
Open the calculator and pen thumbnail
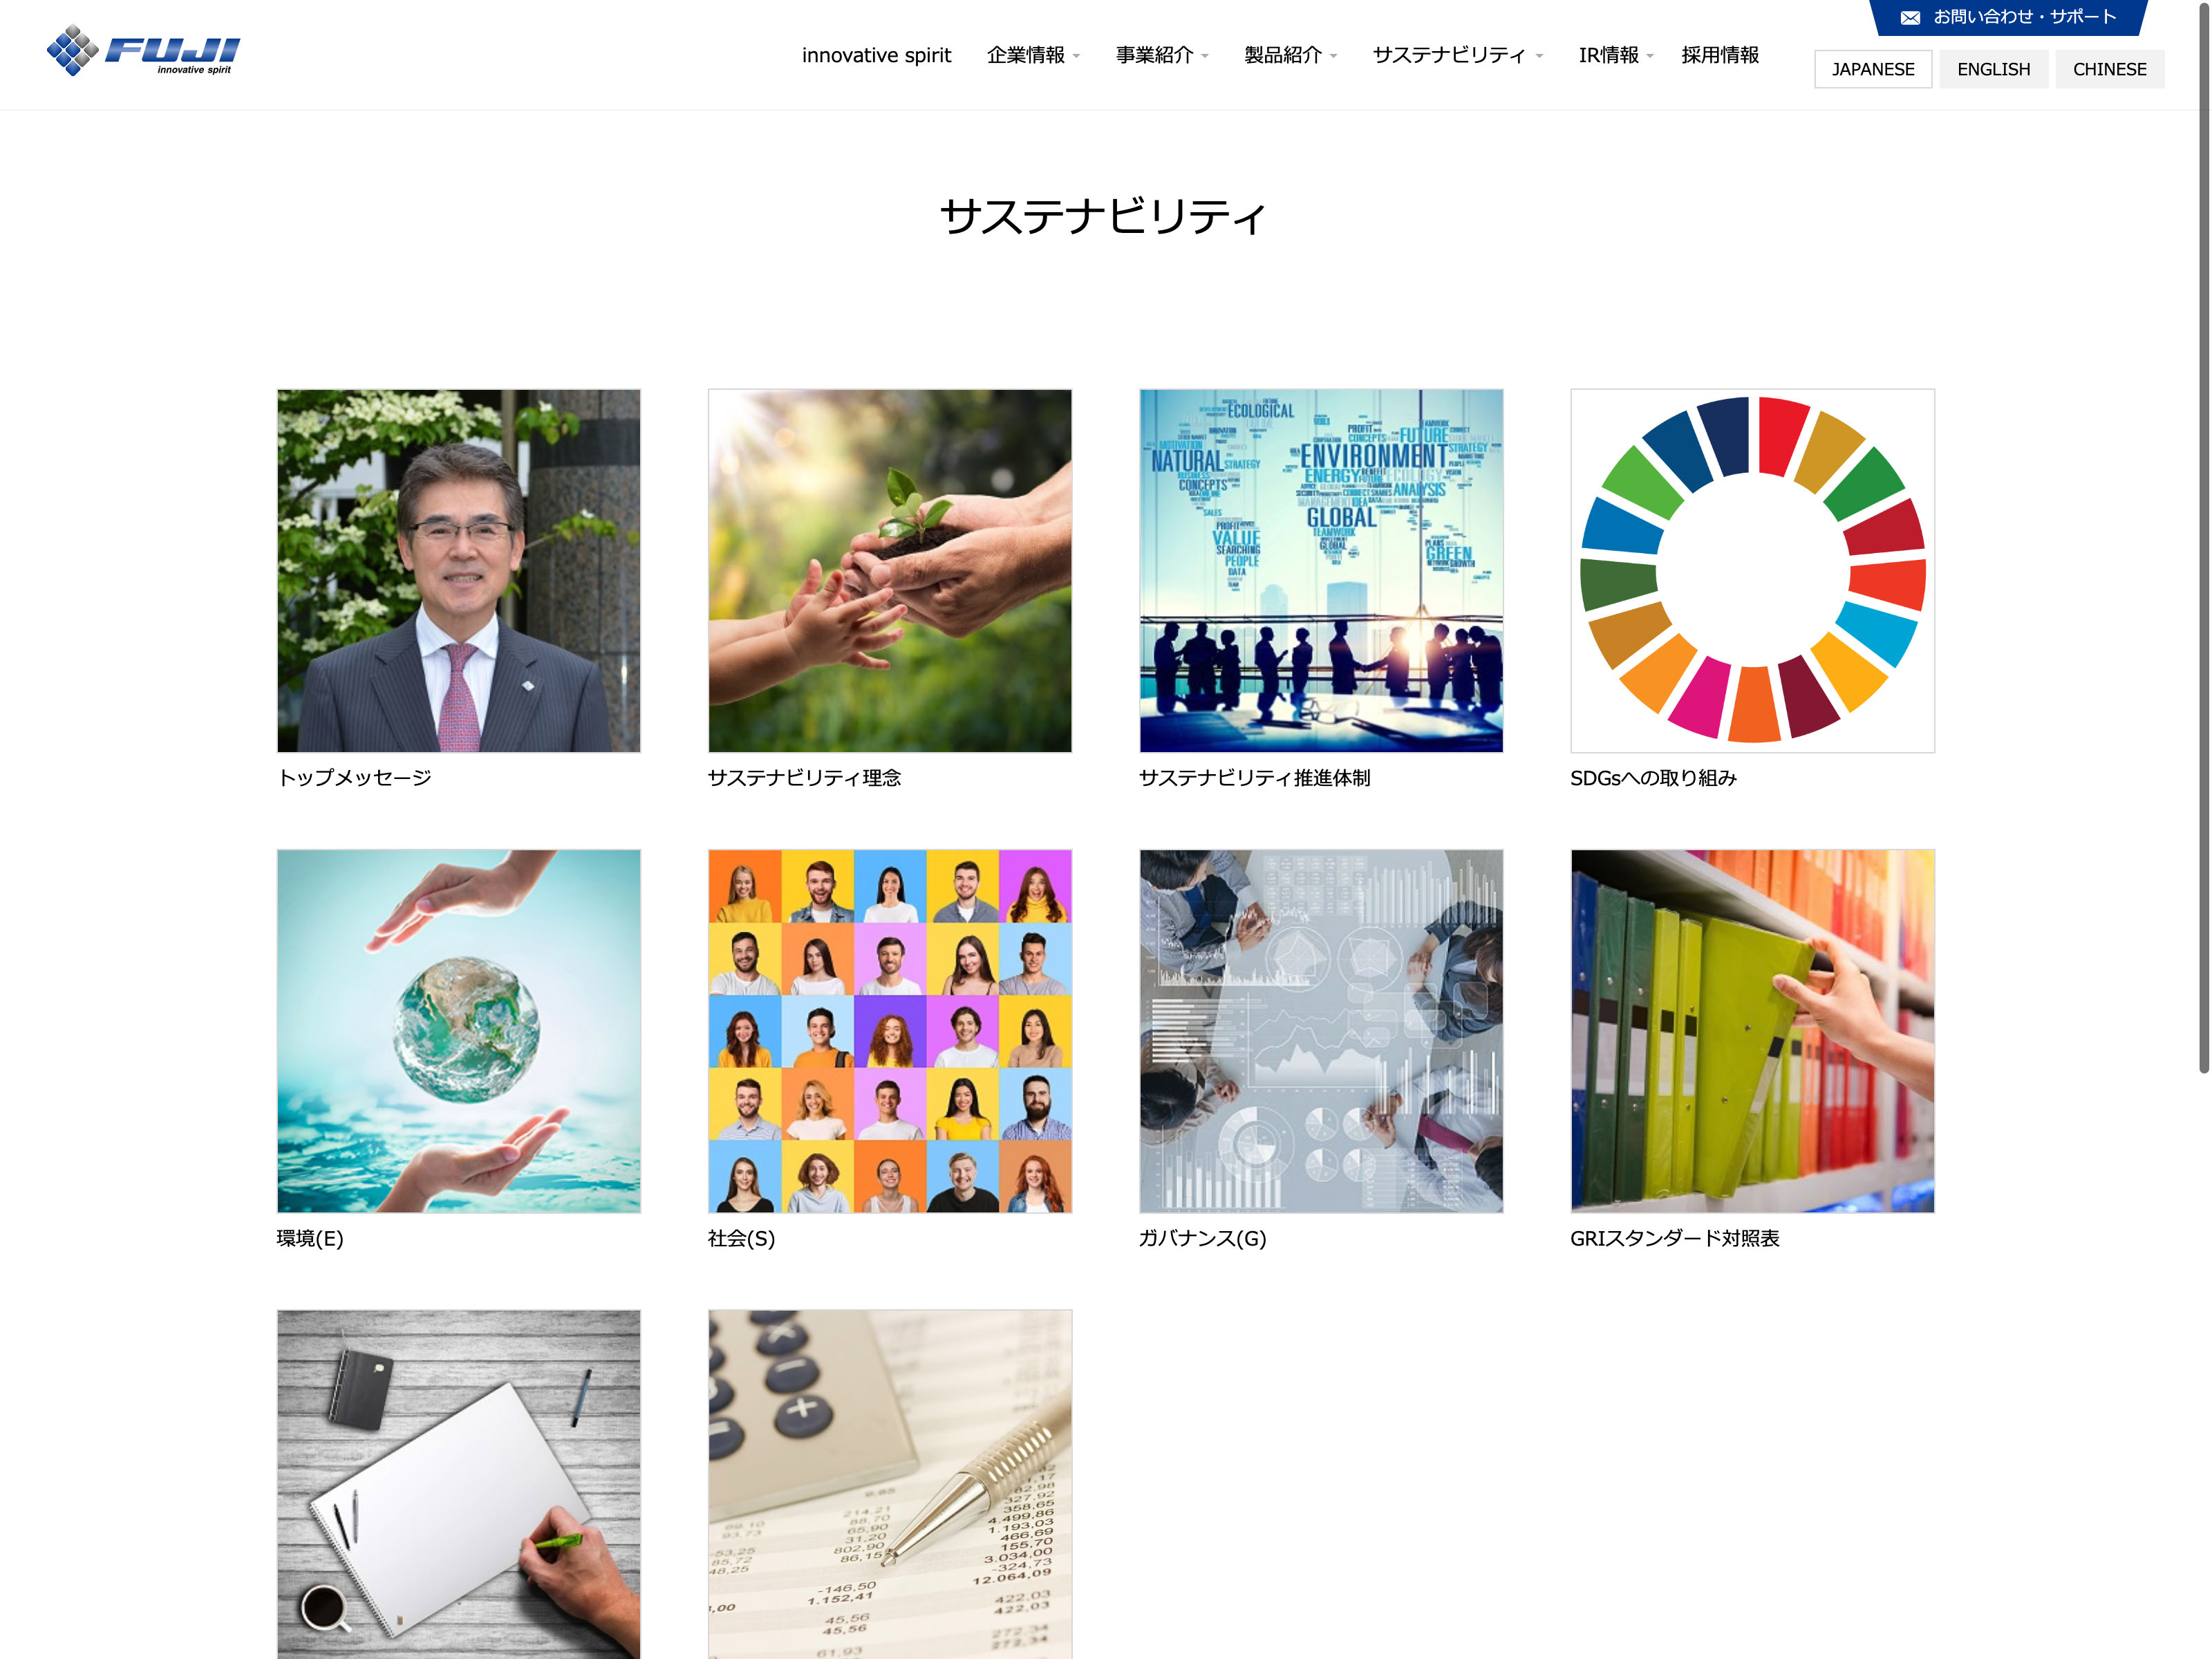(890, 1484)
